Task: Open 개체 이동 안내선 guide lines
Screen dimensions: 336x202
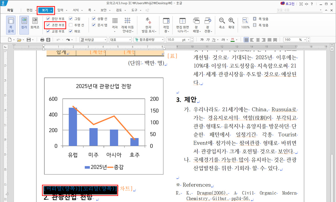Action: 127,25
